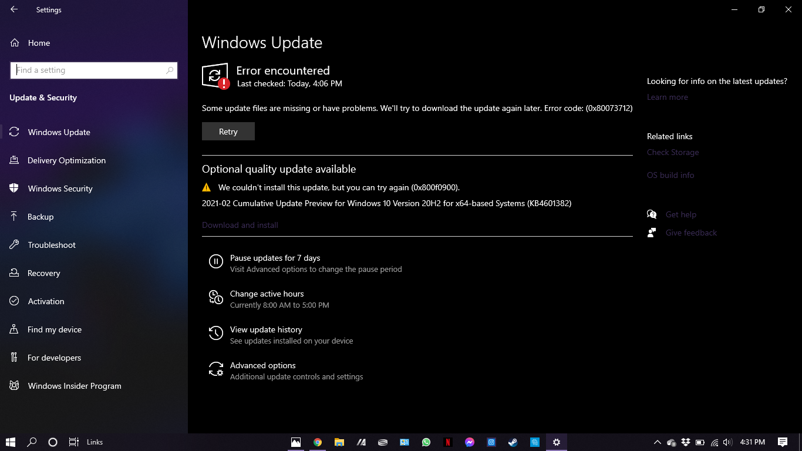Viewport: 802px width, 451px height.
Task: Open the Recovery settings page
Action: [94, 273]
